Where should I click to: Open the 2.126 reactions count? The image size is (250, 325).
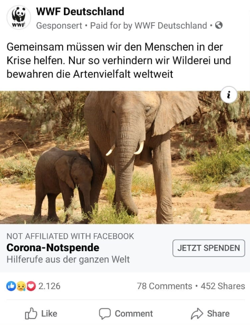50,286
